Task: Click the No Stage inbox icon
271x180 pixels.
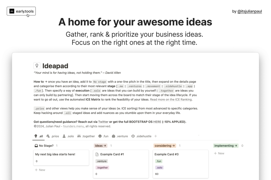Action: point(36,146)
